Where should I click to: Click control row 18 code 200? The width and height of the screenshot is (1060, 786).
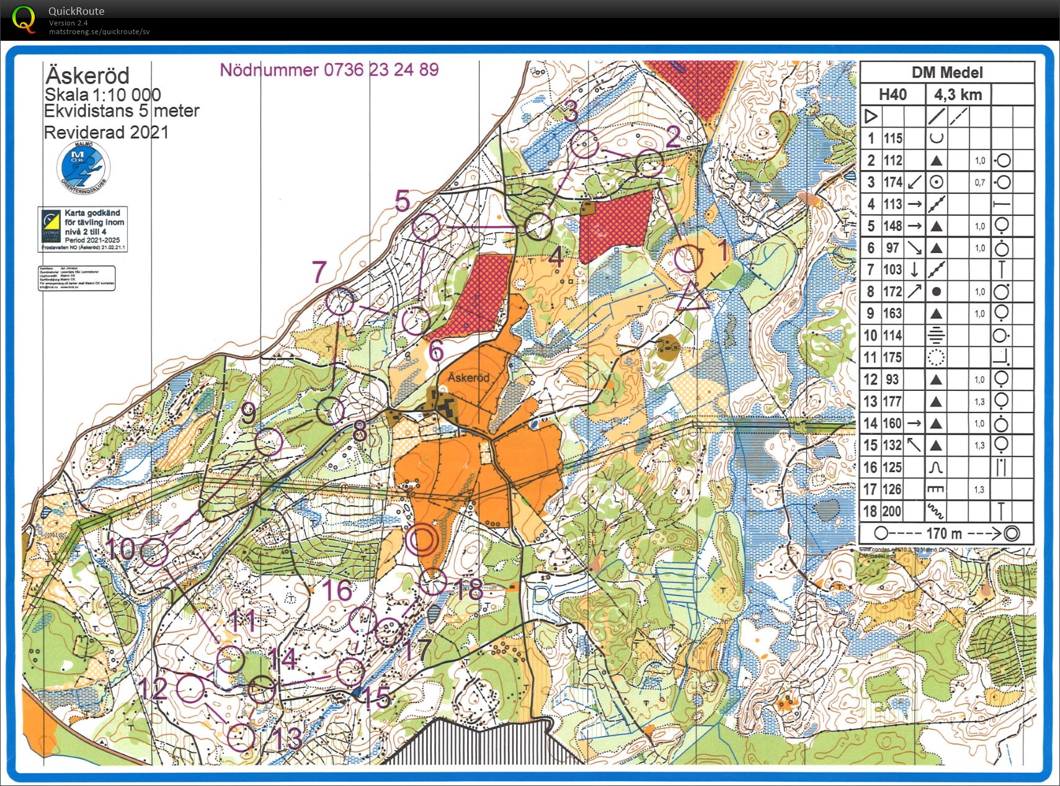pyautogui.click(x=946, y=511)
